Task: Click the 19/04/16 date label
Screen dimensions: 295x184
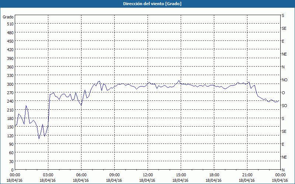Action: coord(280,180)
